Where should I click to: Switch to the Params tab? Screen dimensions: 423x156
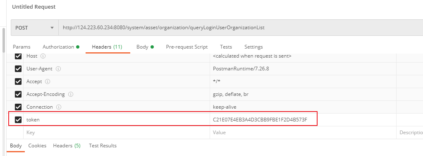22,47
